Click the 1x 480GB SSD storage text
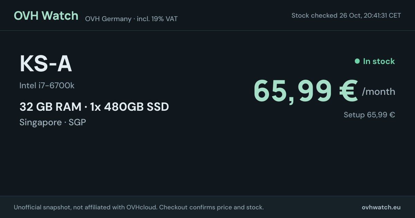Image resolution: width=415 pixels, height=218 pixels. 129,107
